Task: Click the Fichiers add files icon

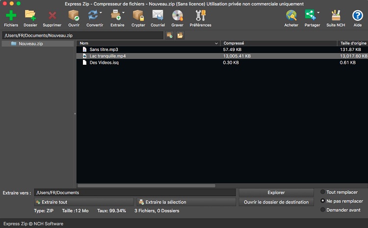Action: [10, 16]
